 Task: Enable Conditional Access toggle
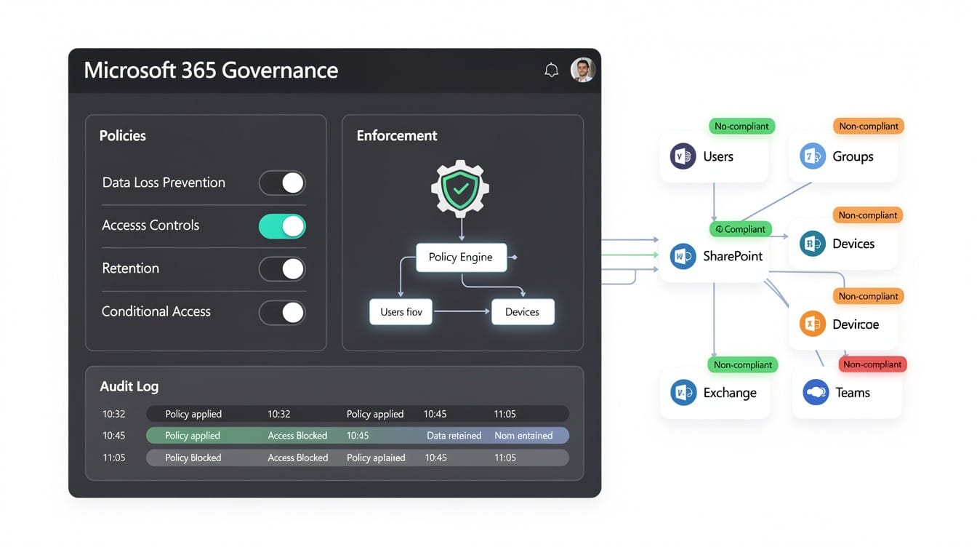[282, 313]
